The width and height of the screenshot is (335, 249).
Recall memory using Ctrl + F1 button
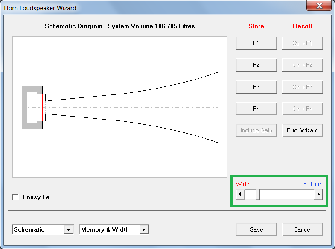[x=302, y=43]
